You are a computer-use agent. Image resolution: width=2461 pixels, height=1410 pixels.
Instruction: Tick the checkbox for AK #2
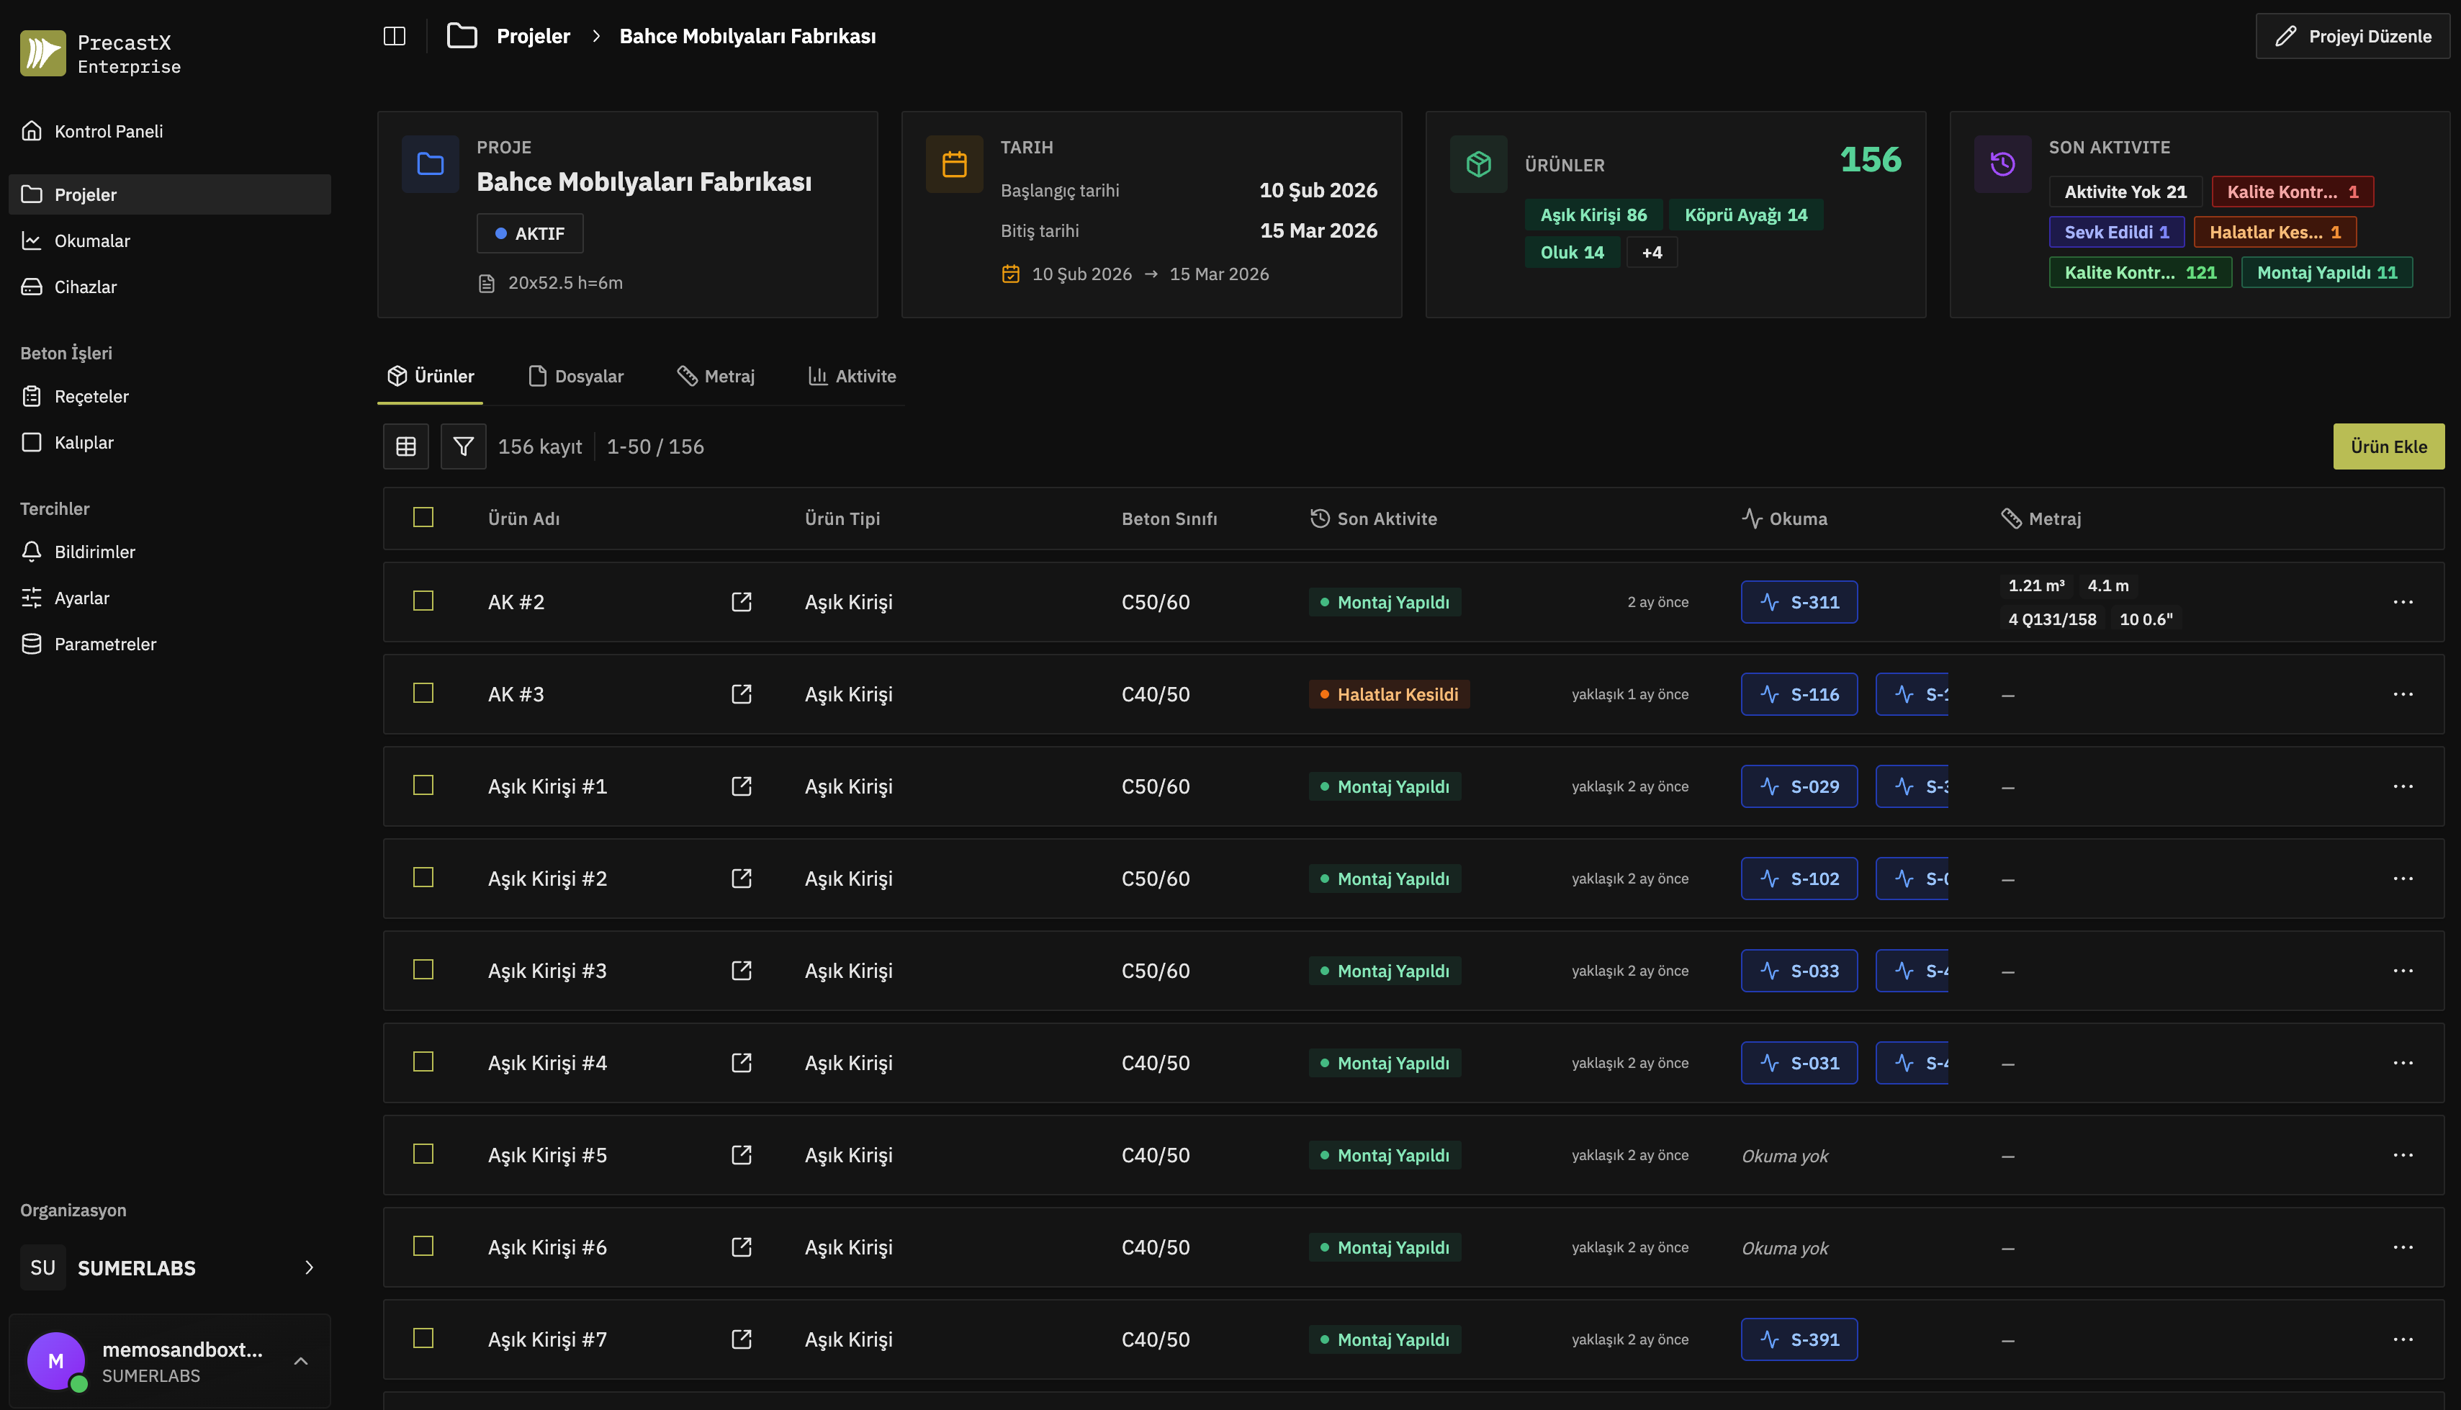point(423,601)
